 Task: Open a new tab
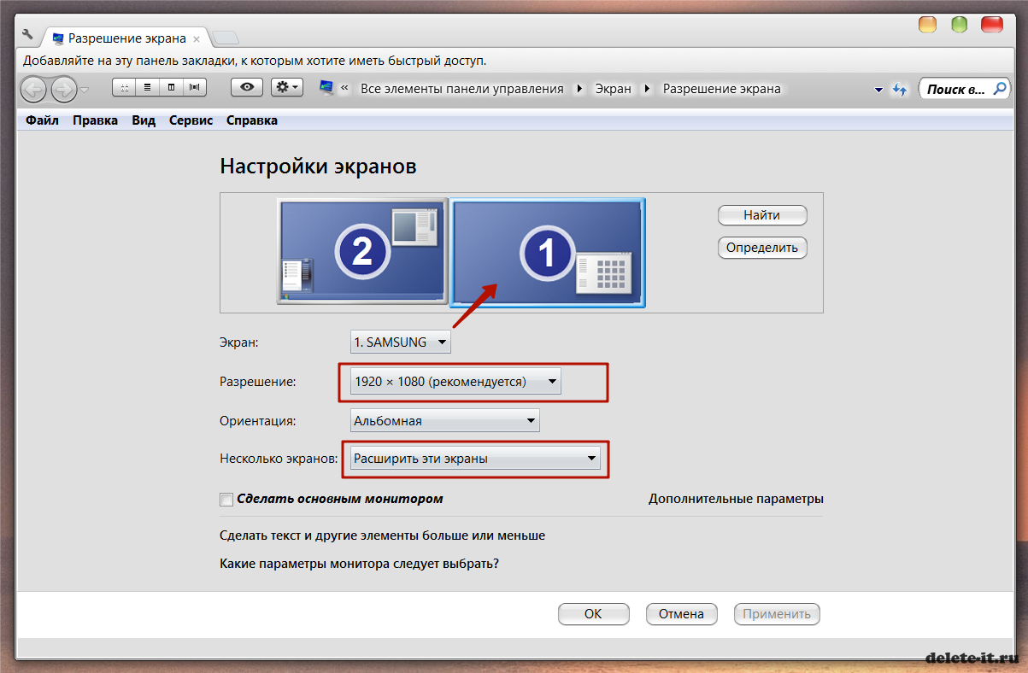click(225, 38)
